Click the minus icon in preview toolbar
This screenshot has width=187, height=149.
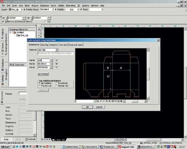pos(103,101)
